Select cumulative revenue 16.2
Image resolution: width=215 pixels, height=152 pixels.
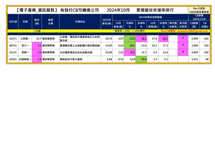(x=154, y=46)
